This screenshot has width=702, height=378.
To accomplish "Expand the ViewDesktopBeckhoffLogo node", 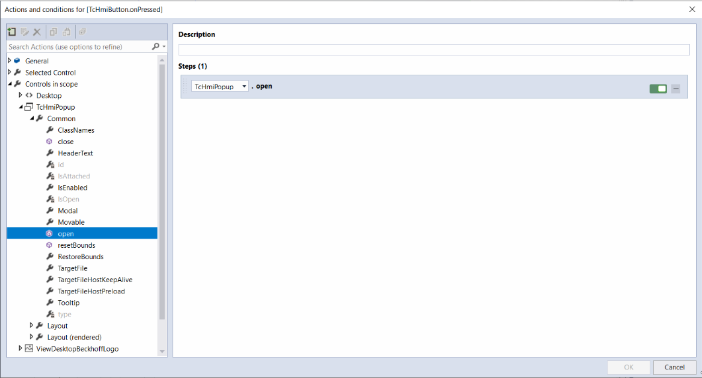I will [x=20, y=348].
